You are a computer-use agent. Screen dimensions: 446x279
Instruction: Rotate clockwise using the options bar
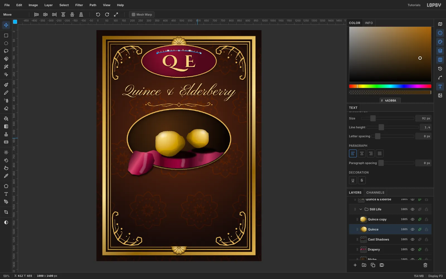107,15
